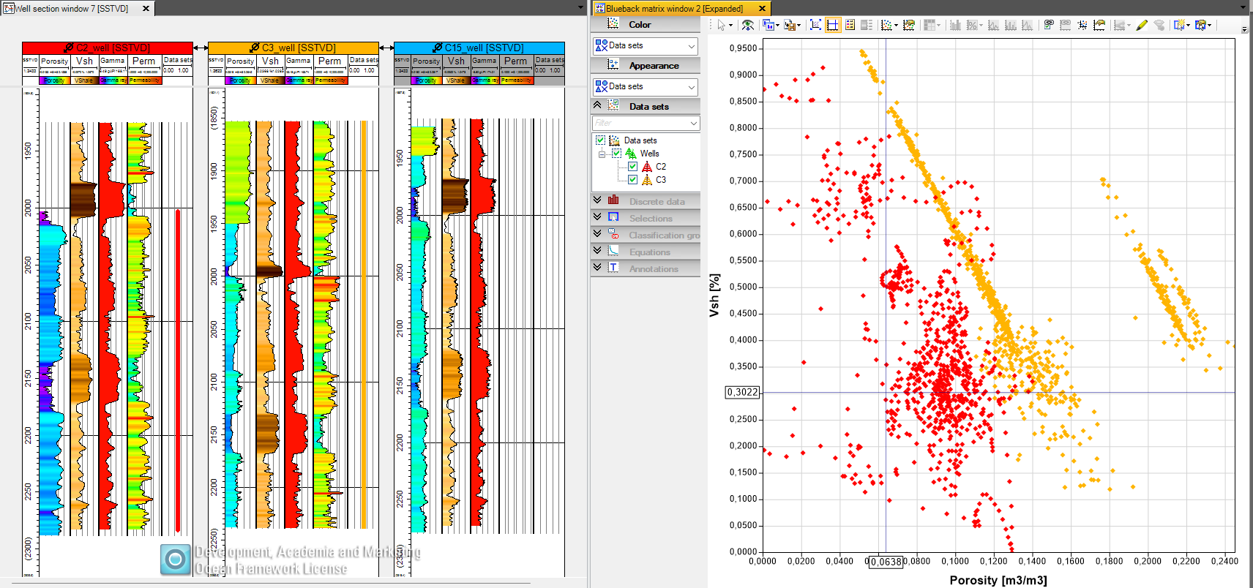The height and width of the screenshot is (588, 1253).
Task: Uncheck the C2 well checkbox
Action: (633, 167)
